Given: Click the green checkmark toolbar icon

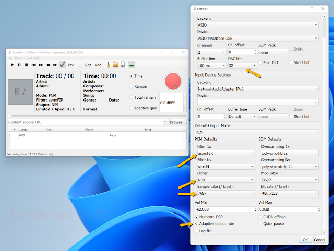Looking at the screenshot, I should click(x=63, y=65).
